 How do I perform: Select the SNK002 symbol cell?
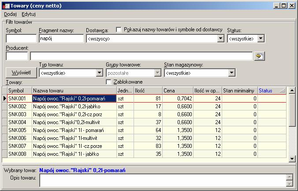[19, 107]
